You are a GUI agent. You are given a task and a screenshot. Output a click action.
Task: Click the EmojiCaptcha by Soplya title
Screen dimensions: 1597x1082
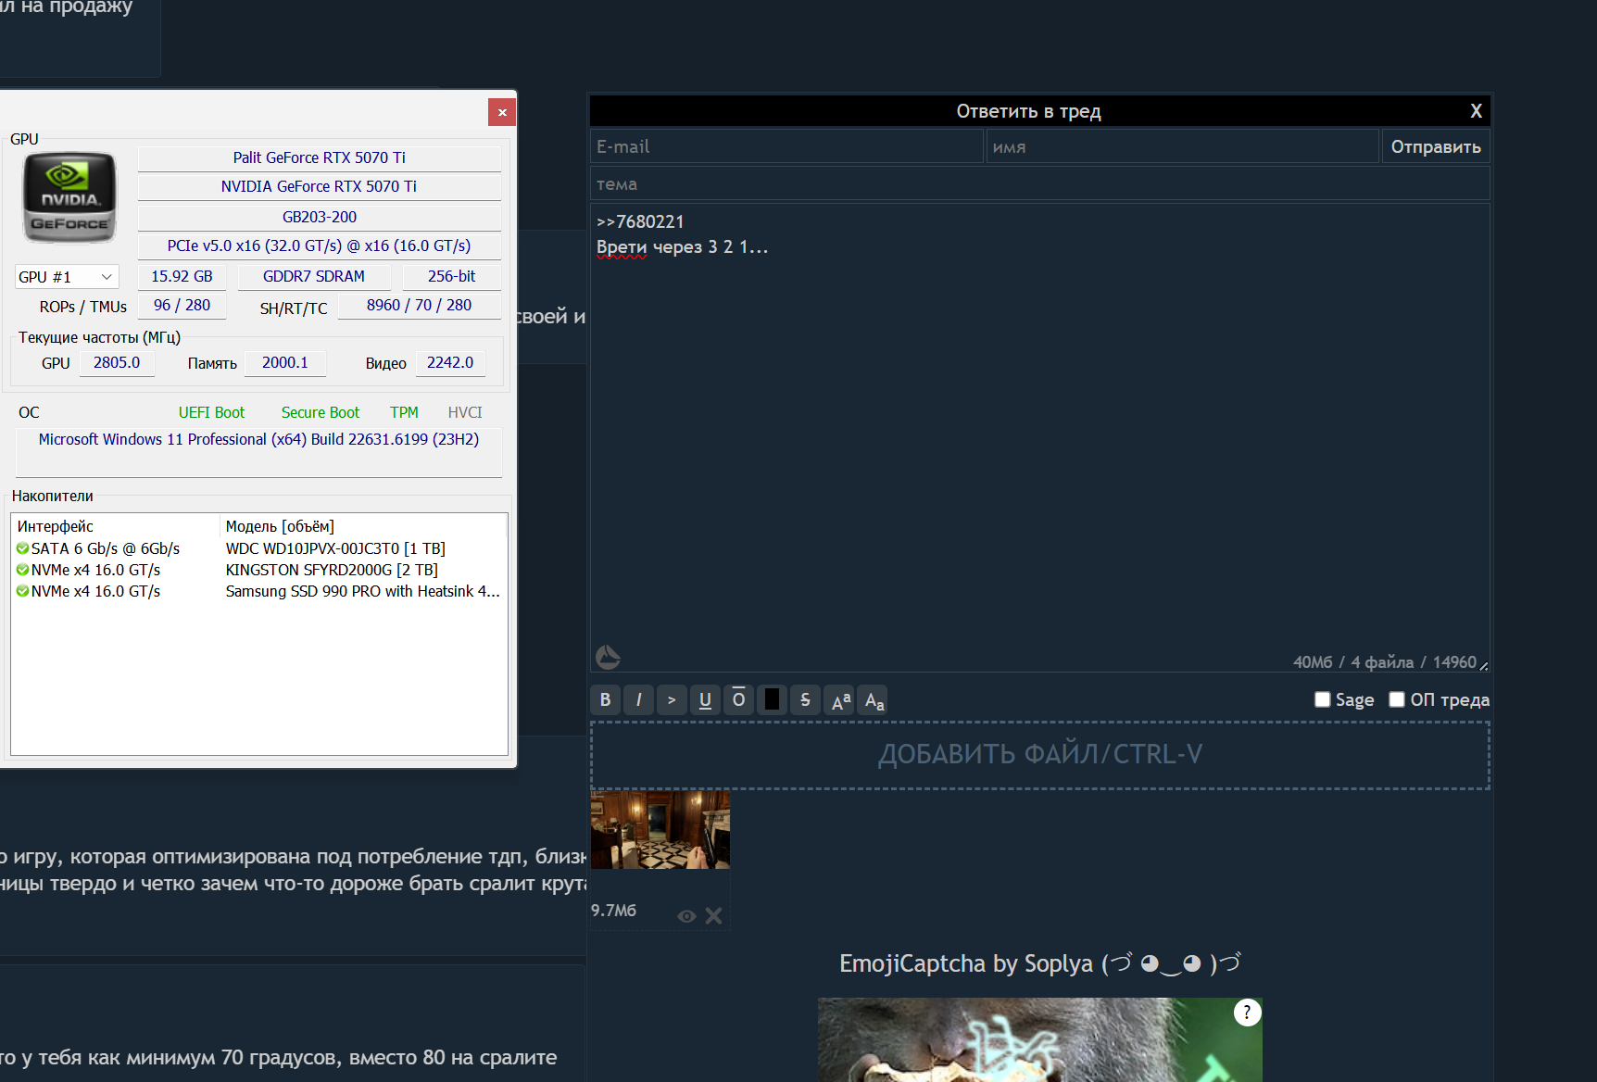[1039, 963]
